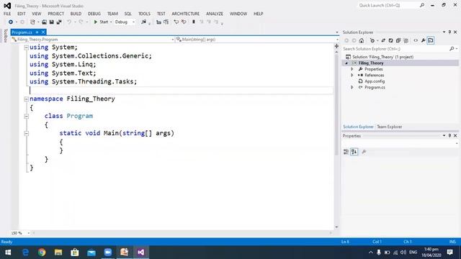Open File Explorer from the taskbar
461x259 pixels.
coord(58,253)
